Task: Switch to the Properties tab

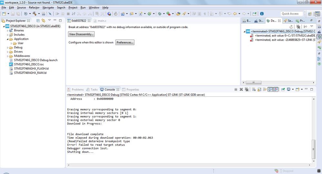Action: pos(131,90)
